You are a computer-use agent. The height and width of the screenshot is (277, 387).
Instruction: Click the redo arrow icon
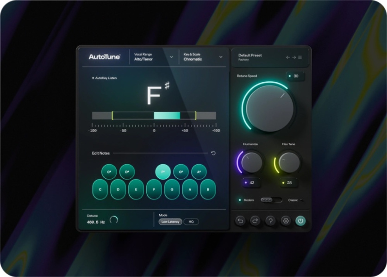coord(255,221)
